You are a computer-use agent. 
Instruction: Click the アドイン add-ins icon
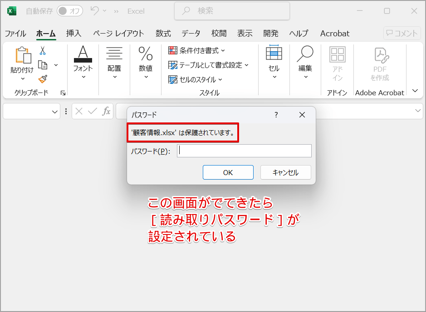tap(338, 63)
